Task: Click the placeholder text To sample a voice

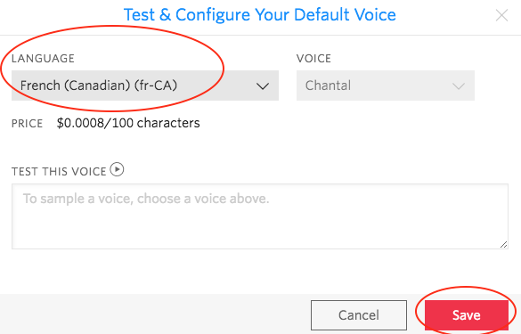Action: click(x=146, y=199)
